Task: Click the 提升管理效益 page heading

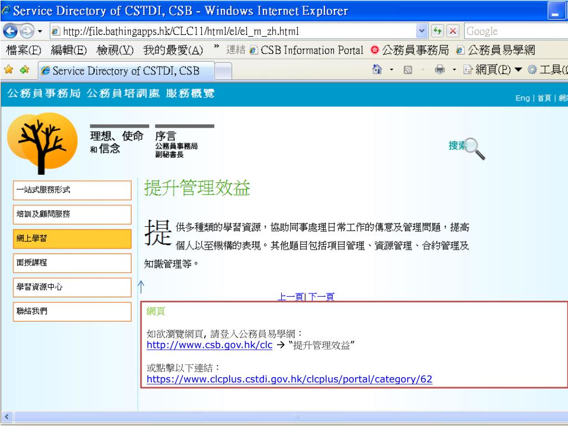Action: (x=197, y=187)
